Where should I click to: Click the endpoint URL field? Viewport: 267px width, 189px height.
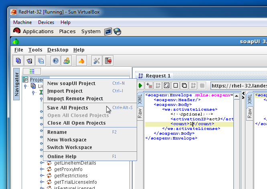(x=239, y=86)
